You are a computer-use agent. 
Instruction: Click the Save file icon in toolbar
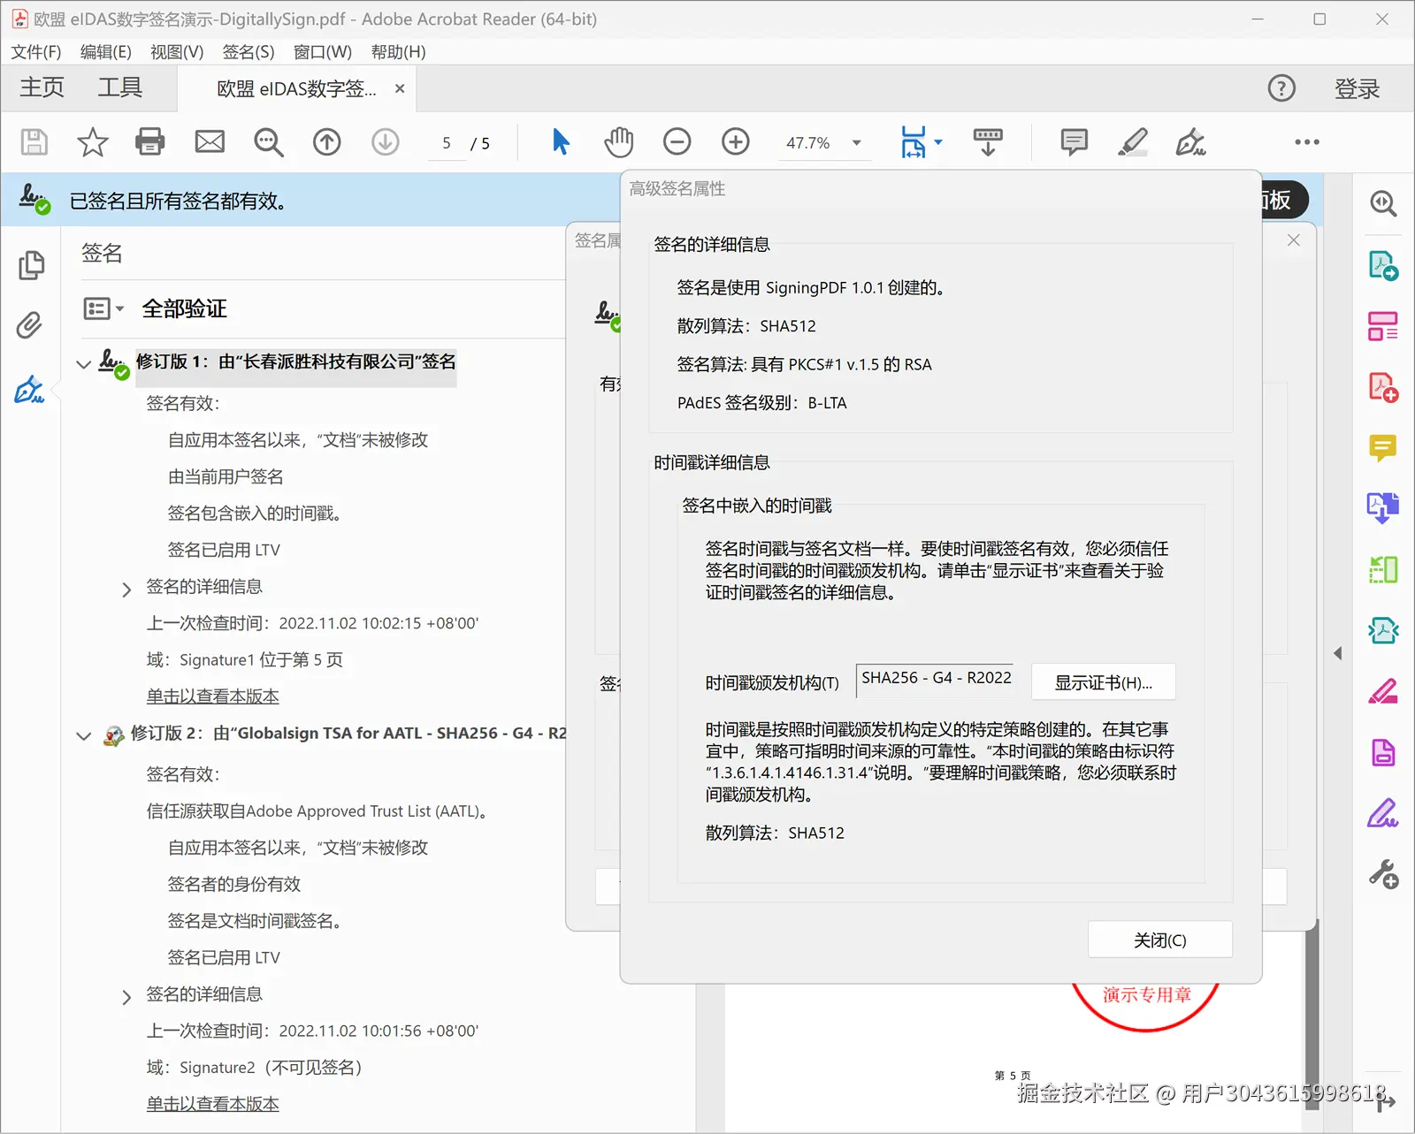34,142
